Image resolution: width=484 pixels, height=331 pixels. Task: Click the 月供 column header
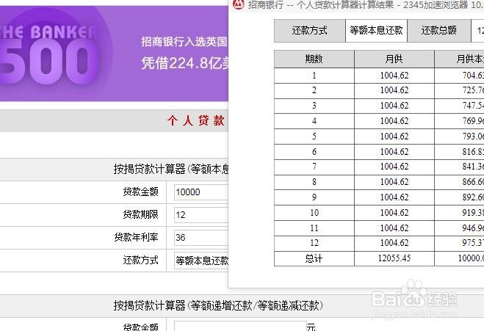click(394, 59)
